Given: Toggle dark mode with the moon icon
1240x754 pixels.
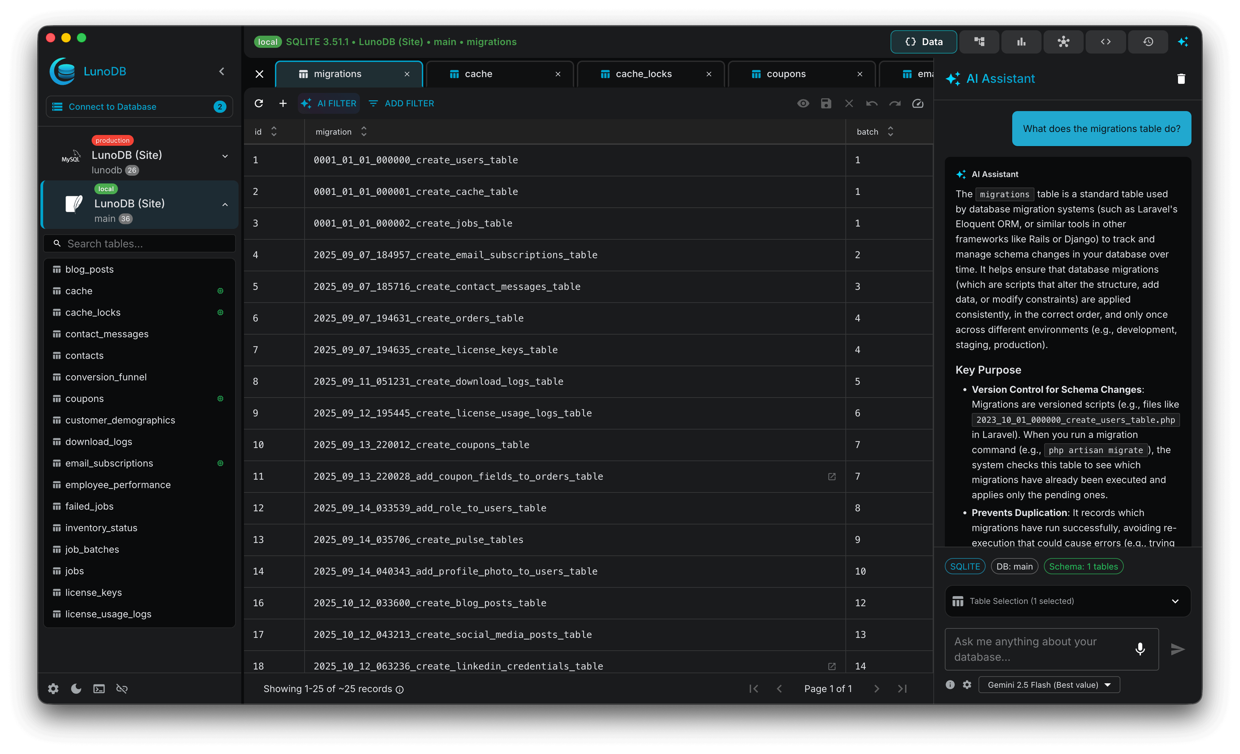Looking at the screenshot, I should tap(76, 689).
